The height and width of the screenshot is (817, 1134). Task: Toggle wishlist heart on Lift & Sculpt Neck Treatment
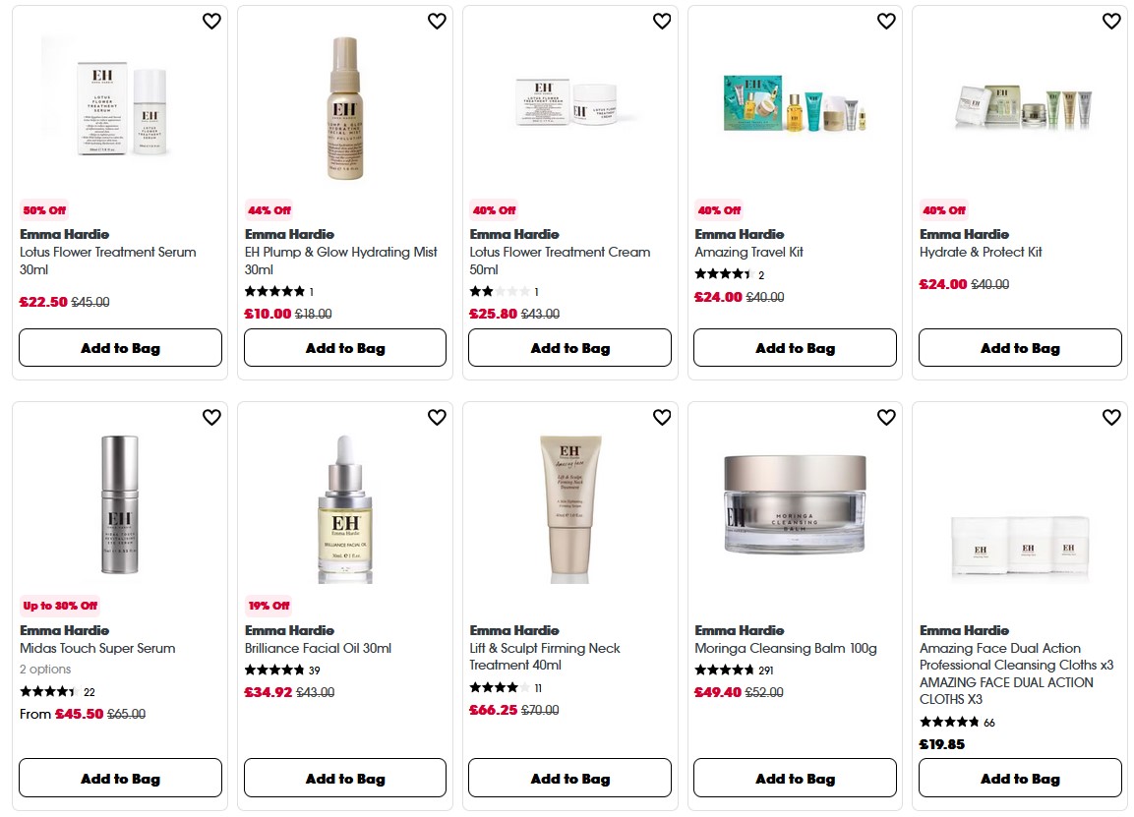[661, 417]
